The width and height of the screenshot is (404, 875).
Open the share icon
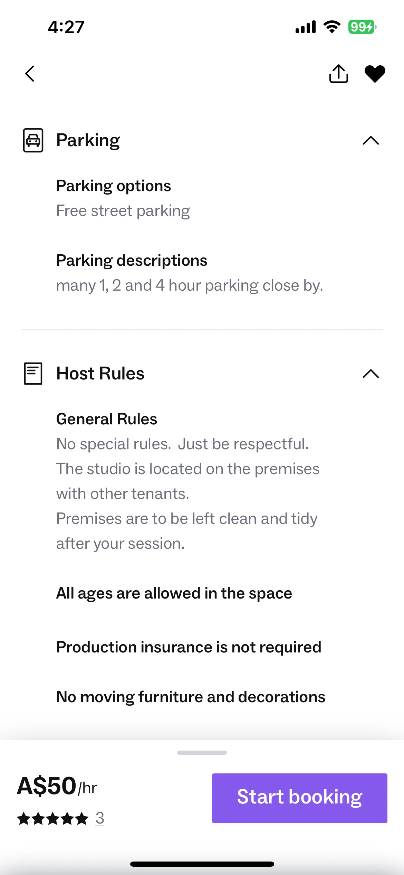(338, 74)
